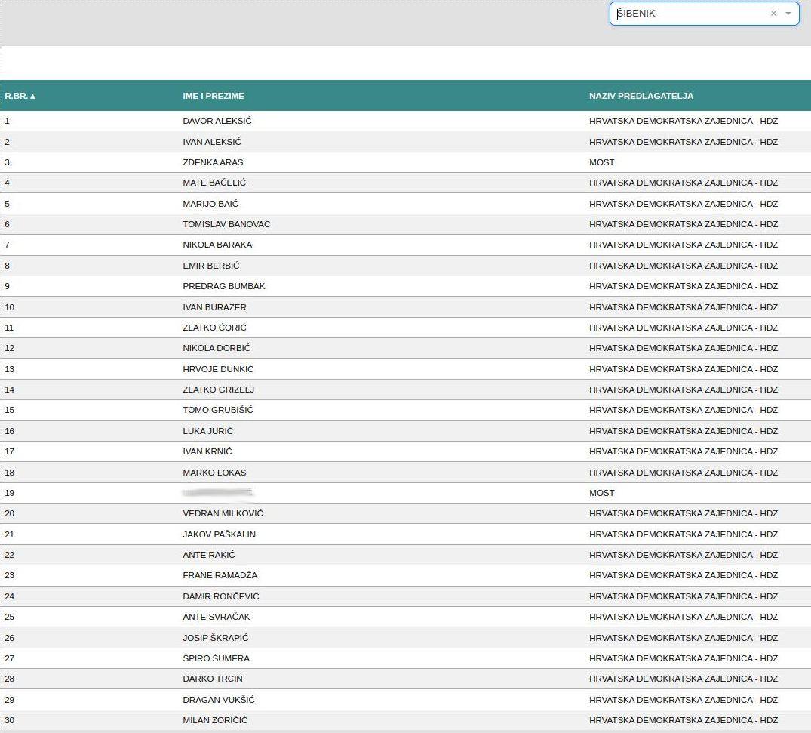Select the name ŠPIRO ŠUMERA
Screen dimensions: 811x733
[216, 658]
